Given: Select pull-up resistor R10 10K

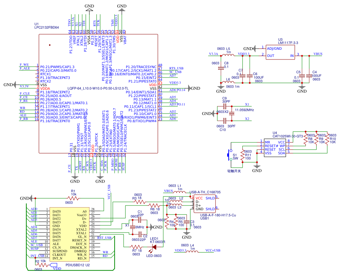Looking at the screenshot, I should coord(327,139).
